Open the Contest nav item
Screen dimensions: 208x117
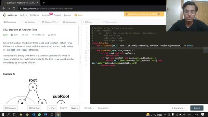coord(57,15)
